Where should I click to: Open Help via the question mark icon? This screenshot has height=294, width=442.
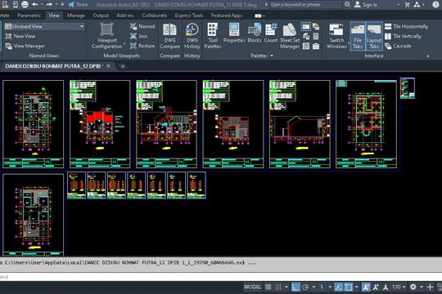435,5
